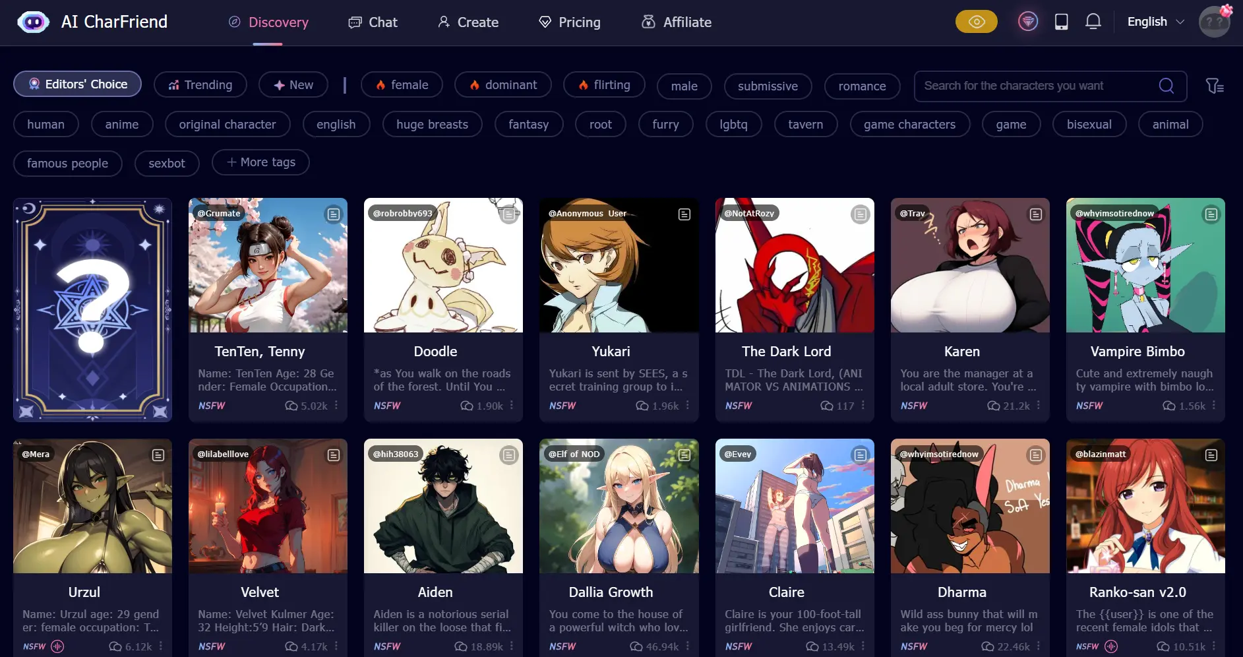The width and height of the screenshot is (1243, 657).
Task: Open the Create tab
Action: [468, 22]
